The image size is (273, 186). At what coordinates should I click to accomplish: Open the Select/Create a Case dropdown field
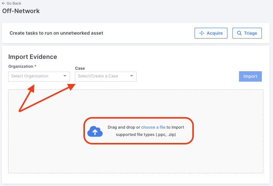106,76
